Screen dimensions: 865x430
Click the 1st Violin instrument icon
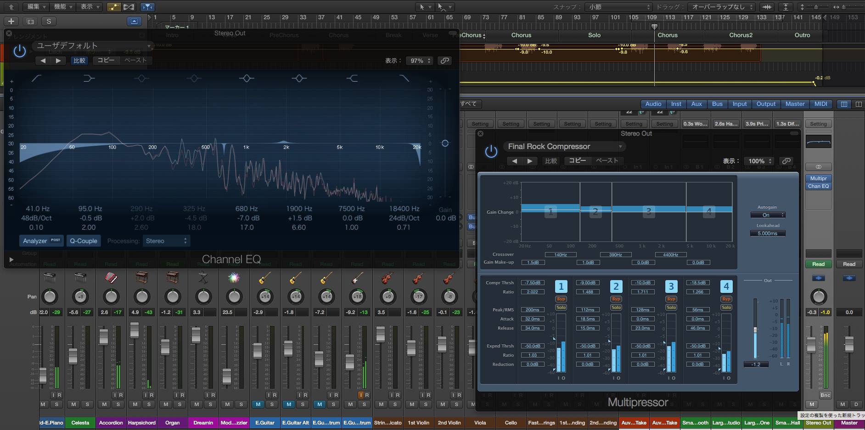click(x=418, y=278)
